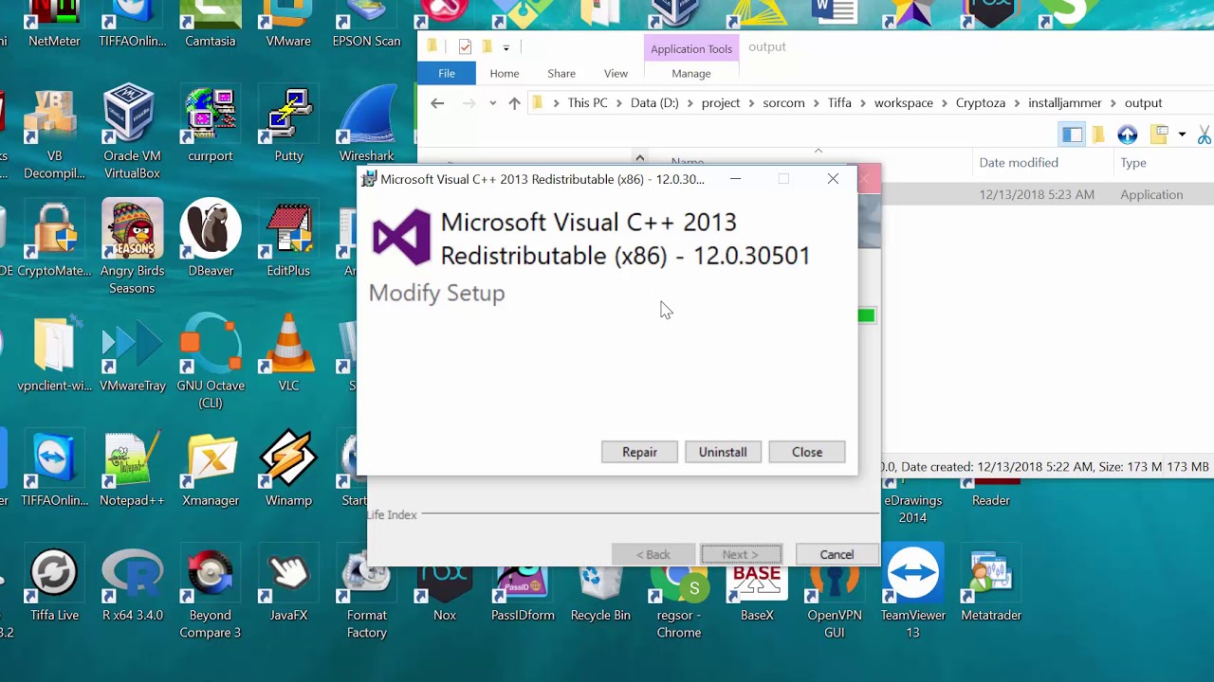
Task: Click Cancel in the installer window behind
Action: (837, 554)
